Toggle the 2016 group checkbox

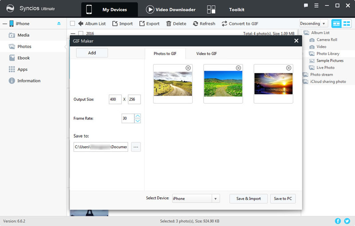coord(81,33)
